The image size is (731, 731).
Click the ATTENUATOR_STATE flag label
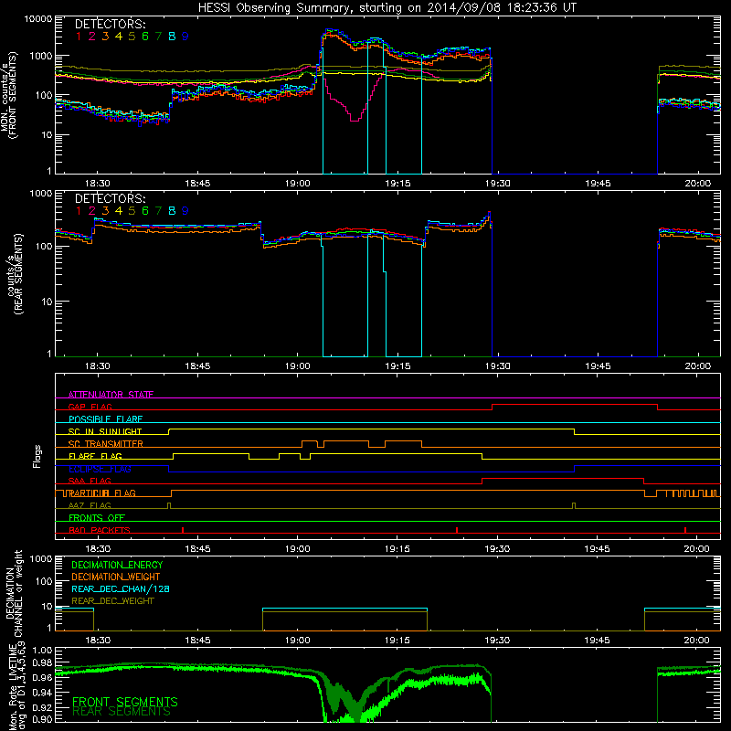click(x=111, y=395)
